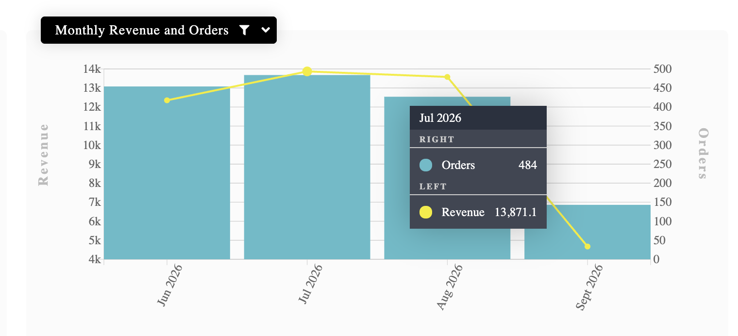This screenshot has width=738, height=336.
Task: Click the 4k tick on revenue axis
Action: (95, 259)
